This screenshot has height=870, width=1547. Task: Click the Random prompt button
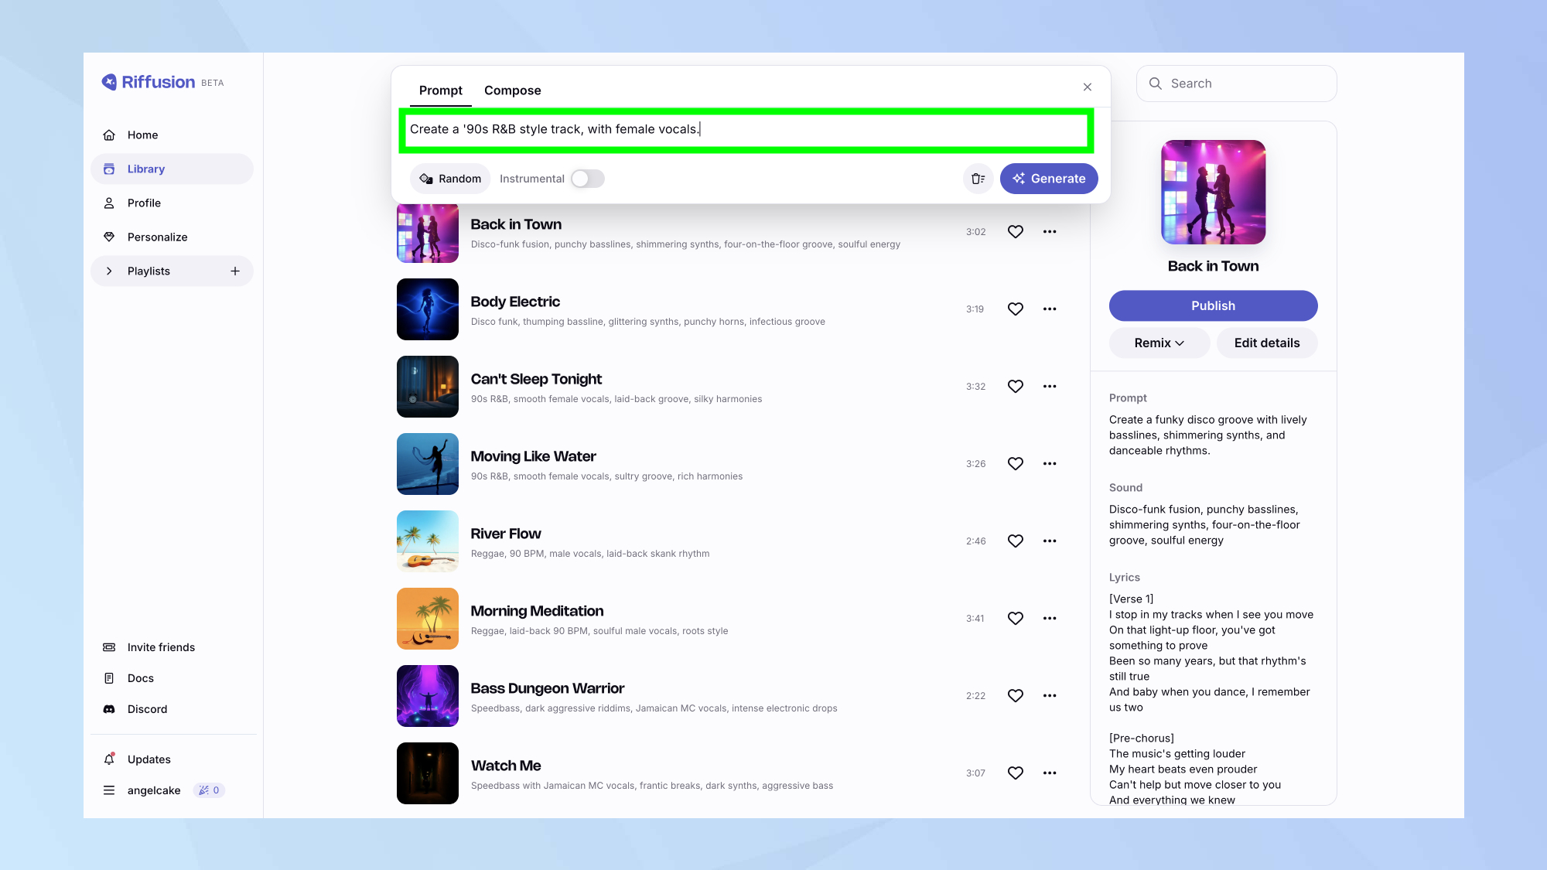pyautogui.click(x=450, y=179)
